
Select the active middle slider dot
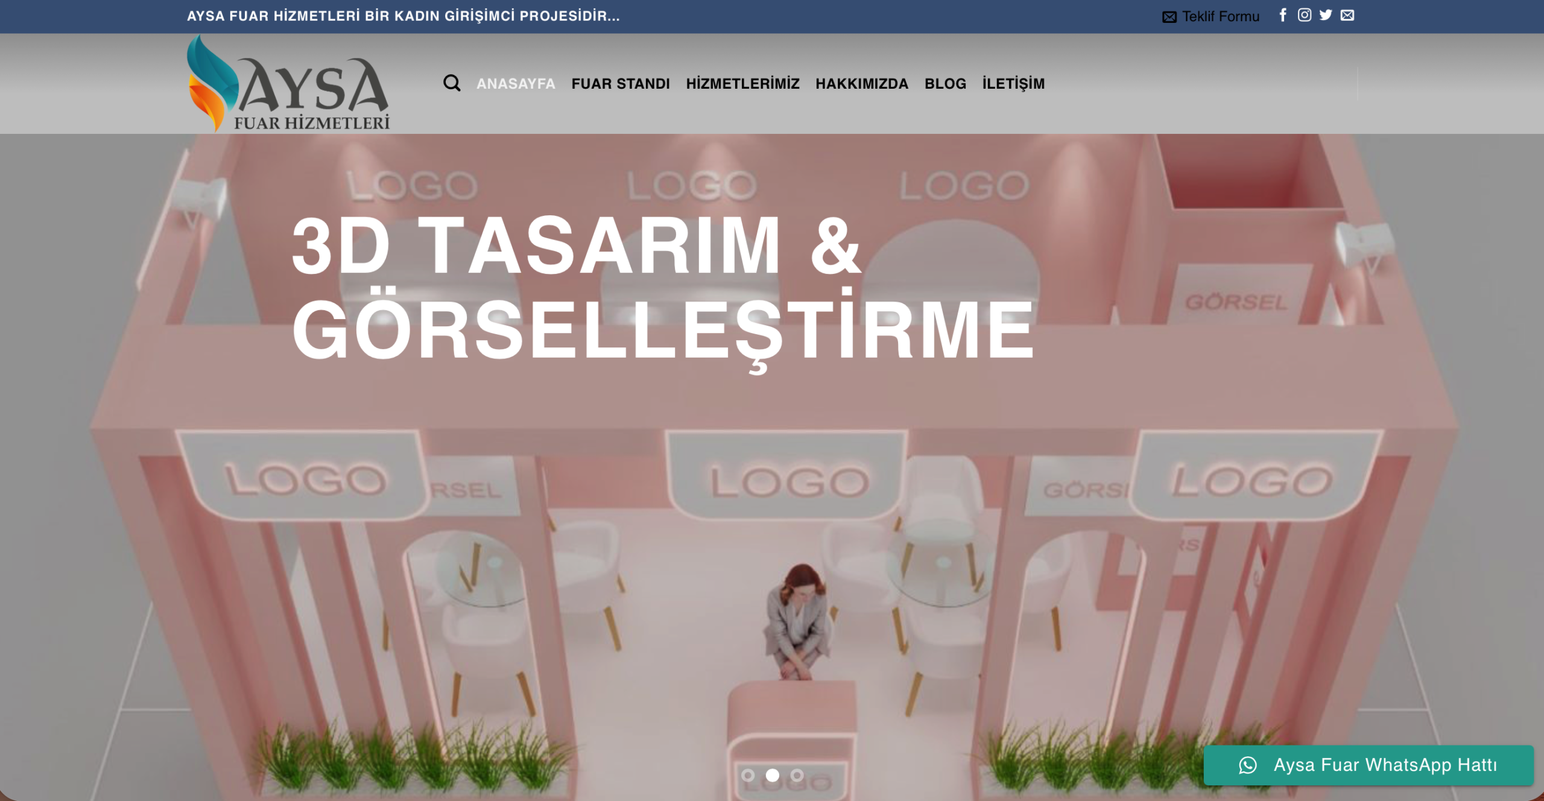pos(772,775)
